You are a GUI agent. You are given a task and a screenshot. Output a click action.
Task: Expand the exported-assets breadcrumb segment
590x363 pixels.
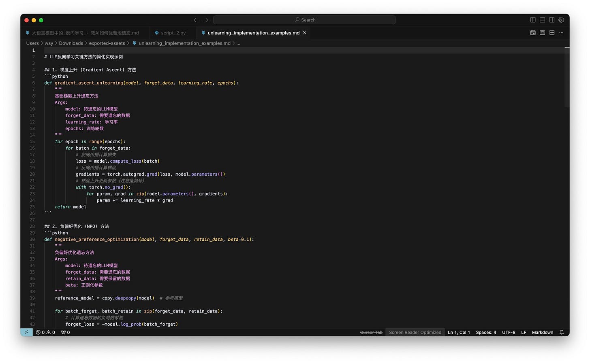point(107,43)
